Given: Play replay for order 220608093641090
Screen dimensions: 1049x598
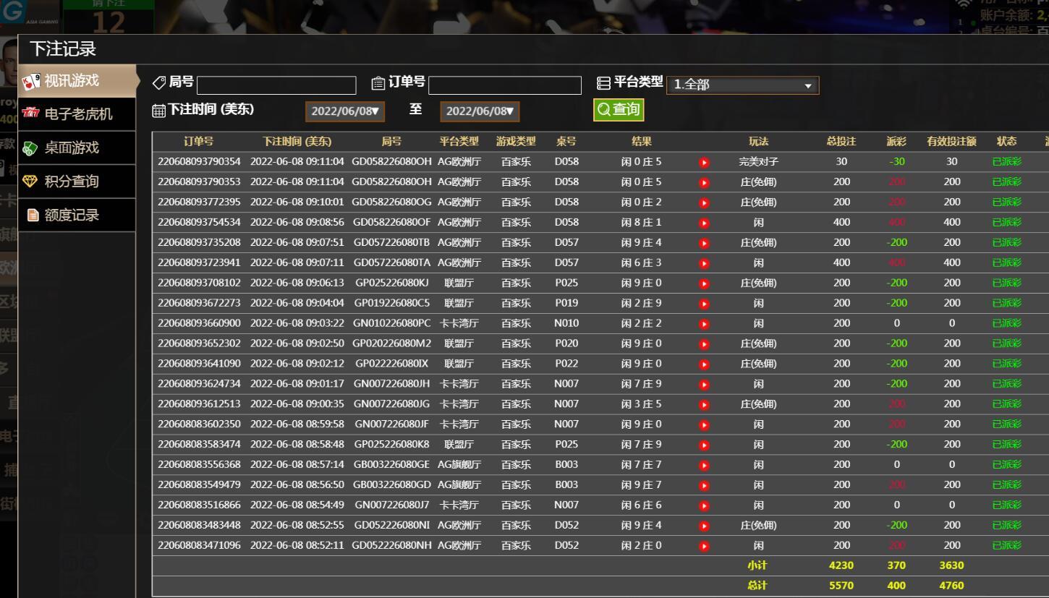Looking at the screenshot, I should 704,364.
